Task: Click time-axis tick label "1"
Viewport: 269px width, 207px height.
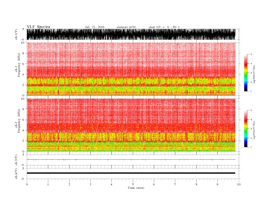Action: [48, 184]
